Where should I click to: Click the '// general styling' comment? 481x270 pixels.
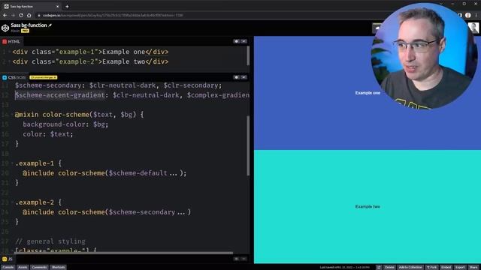pos(50,241)
